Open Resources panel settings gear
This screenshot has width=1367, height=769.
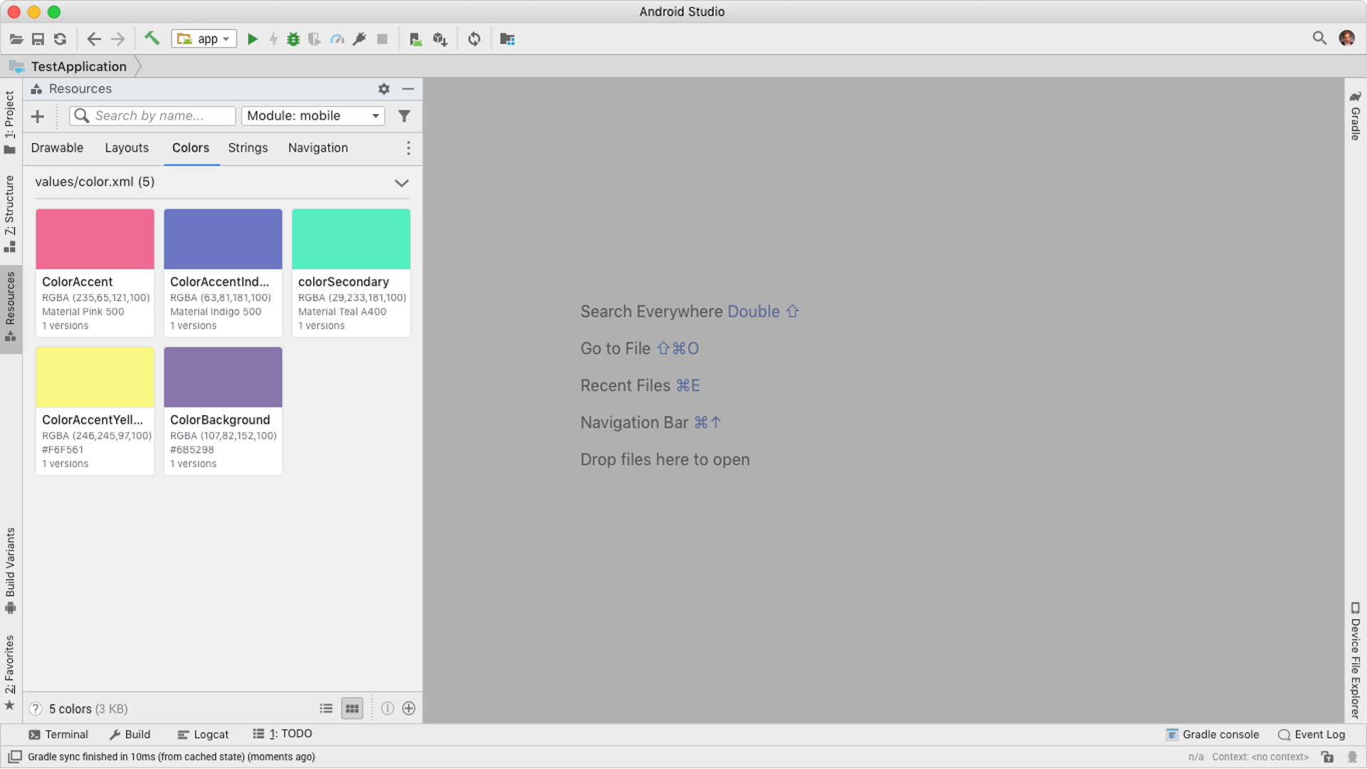point(384,89)
